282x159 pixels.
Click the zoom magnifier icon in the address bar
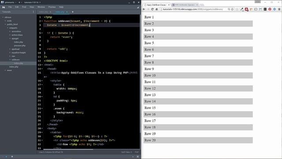click(x=229, y=9)
